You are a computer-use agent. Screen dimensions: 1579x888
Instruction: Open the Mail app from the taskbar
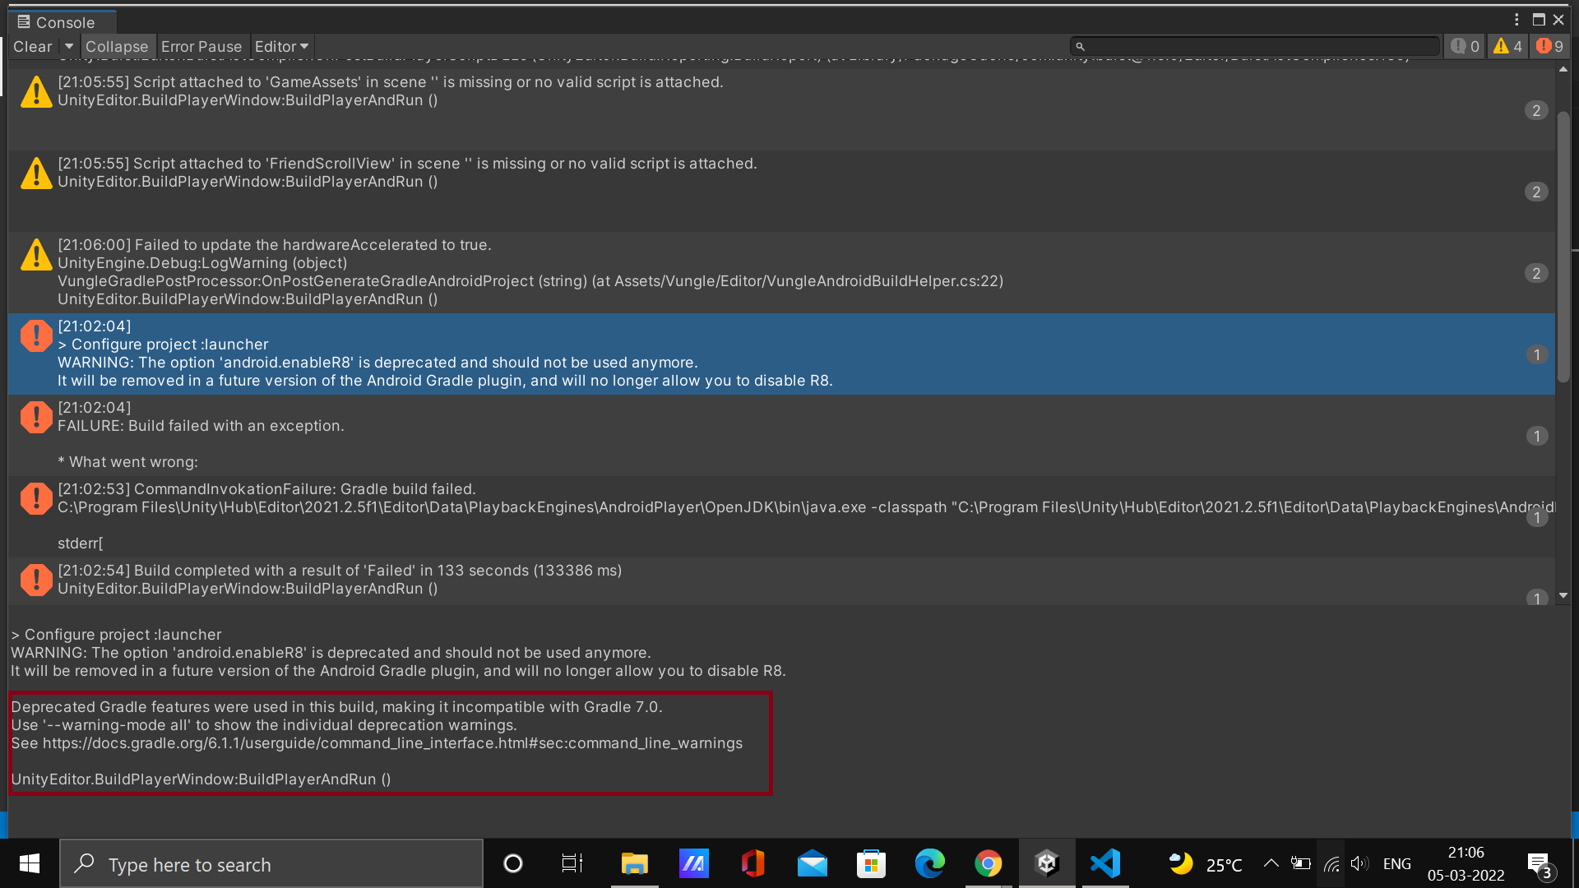point(812,863)
